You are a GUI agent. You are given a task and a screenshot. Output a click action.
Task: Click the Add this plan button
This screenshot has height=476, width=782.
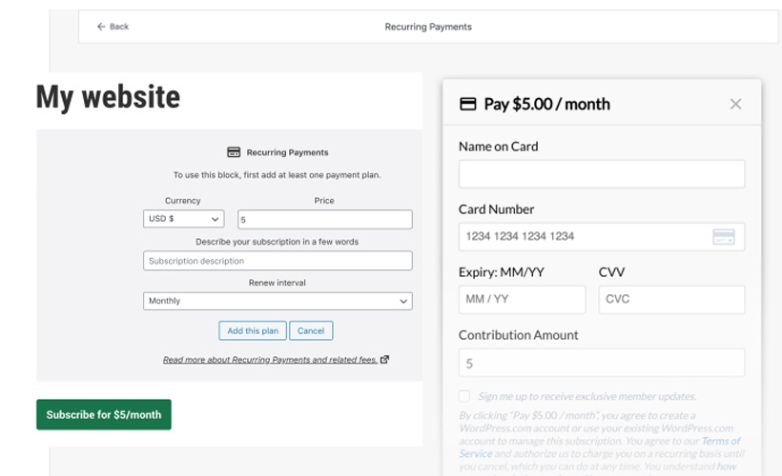253,330
